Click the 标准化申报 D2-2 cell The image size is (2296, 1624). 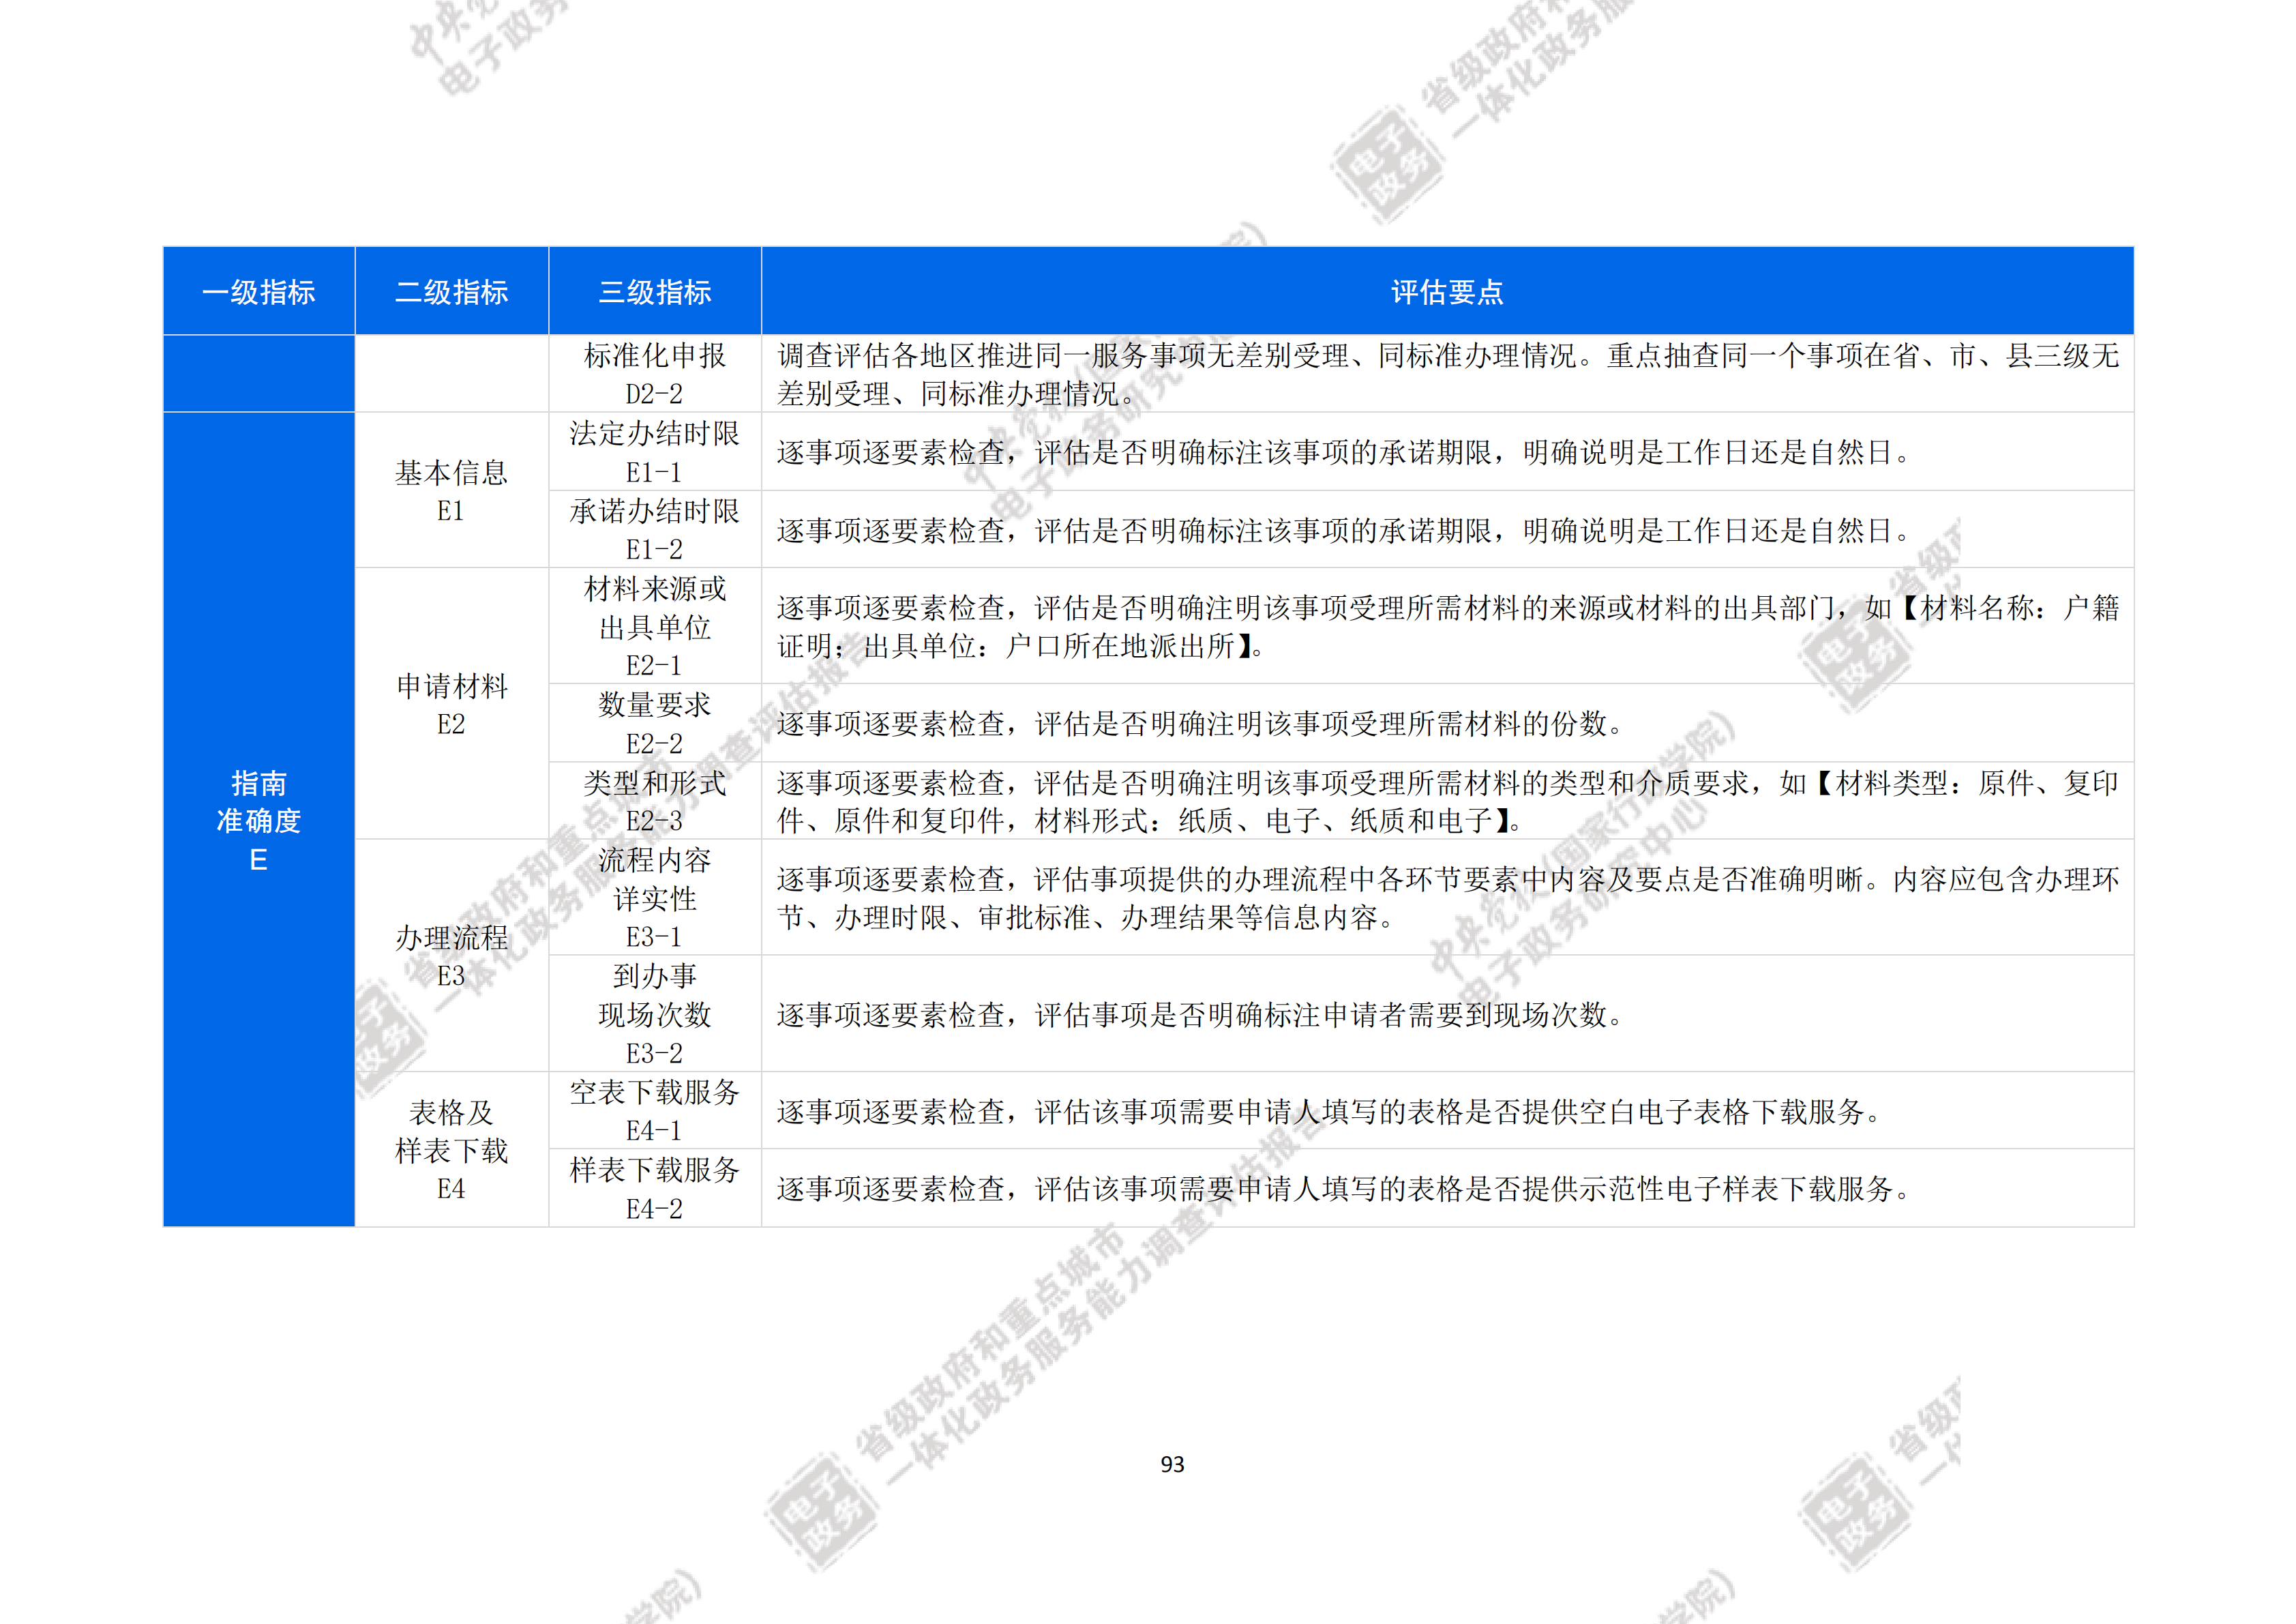coord(655,374)
